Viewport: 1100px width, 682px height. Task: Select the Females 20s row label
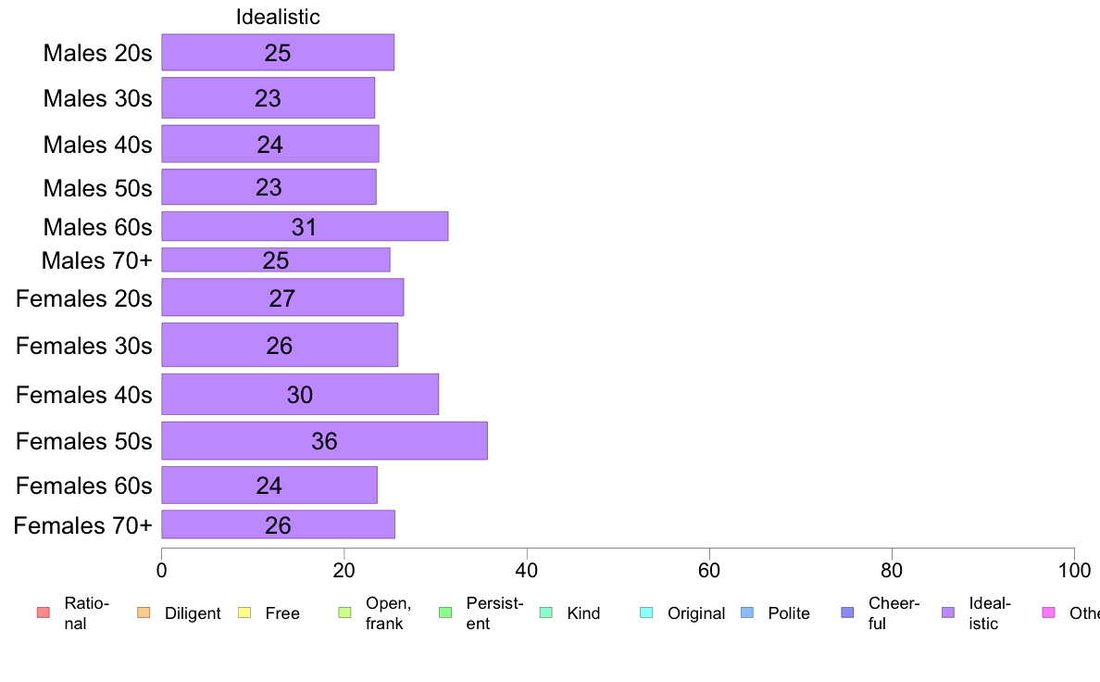pos(83,298)
